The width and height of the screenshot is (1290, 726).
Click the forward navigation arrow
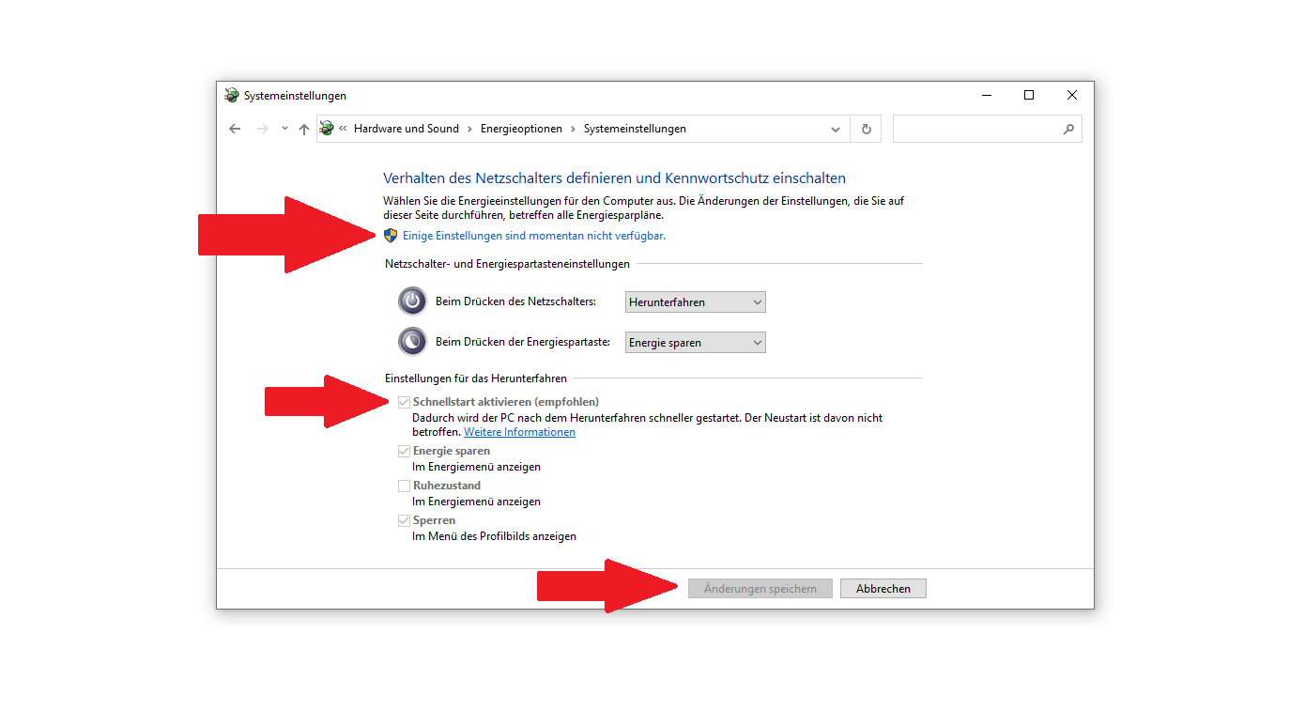[x=263, y=129]
